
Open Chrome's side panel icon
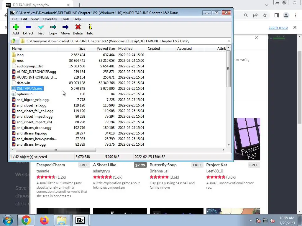click(x=277, y=15)
